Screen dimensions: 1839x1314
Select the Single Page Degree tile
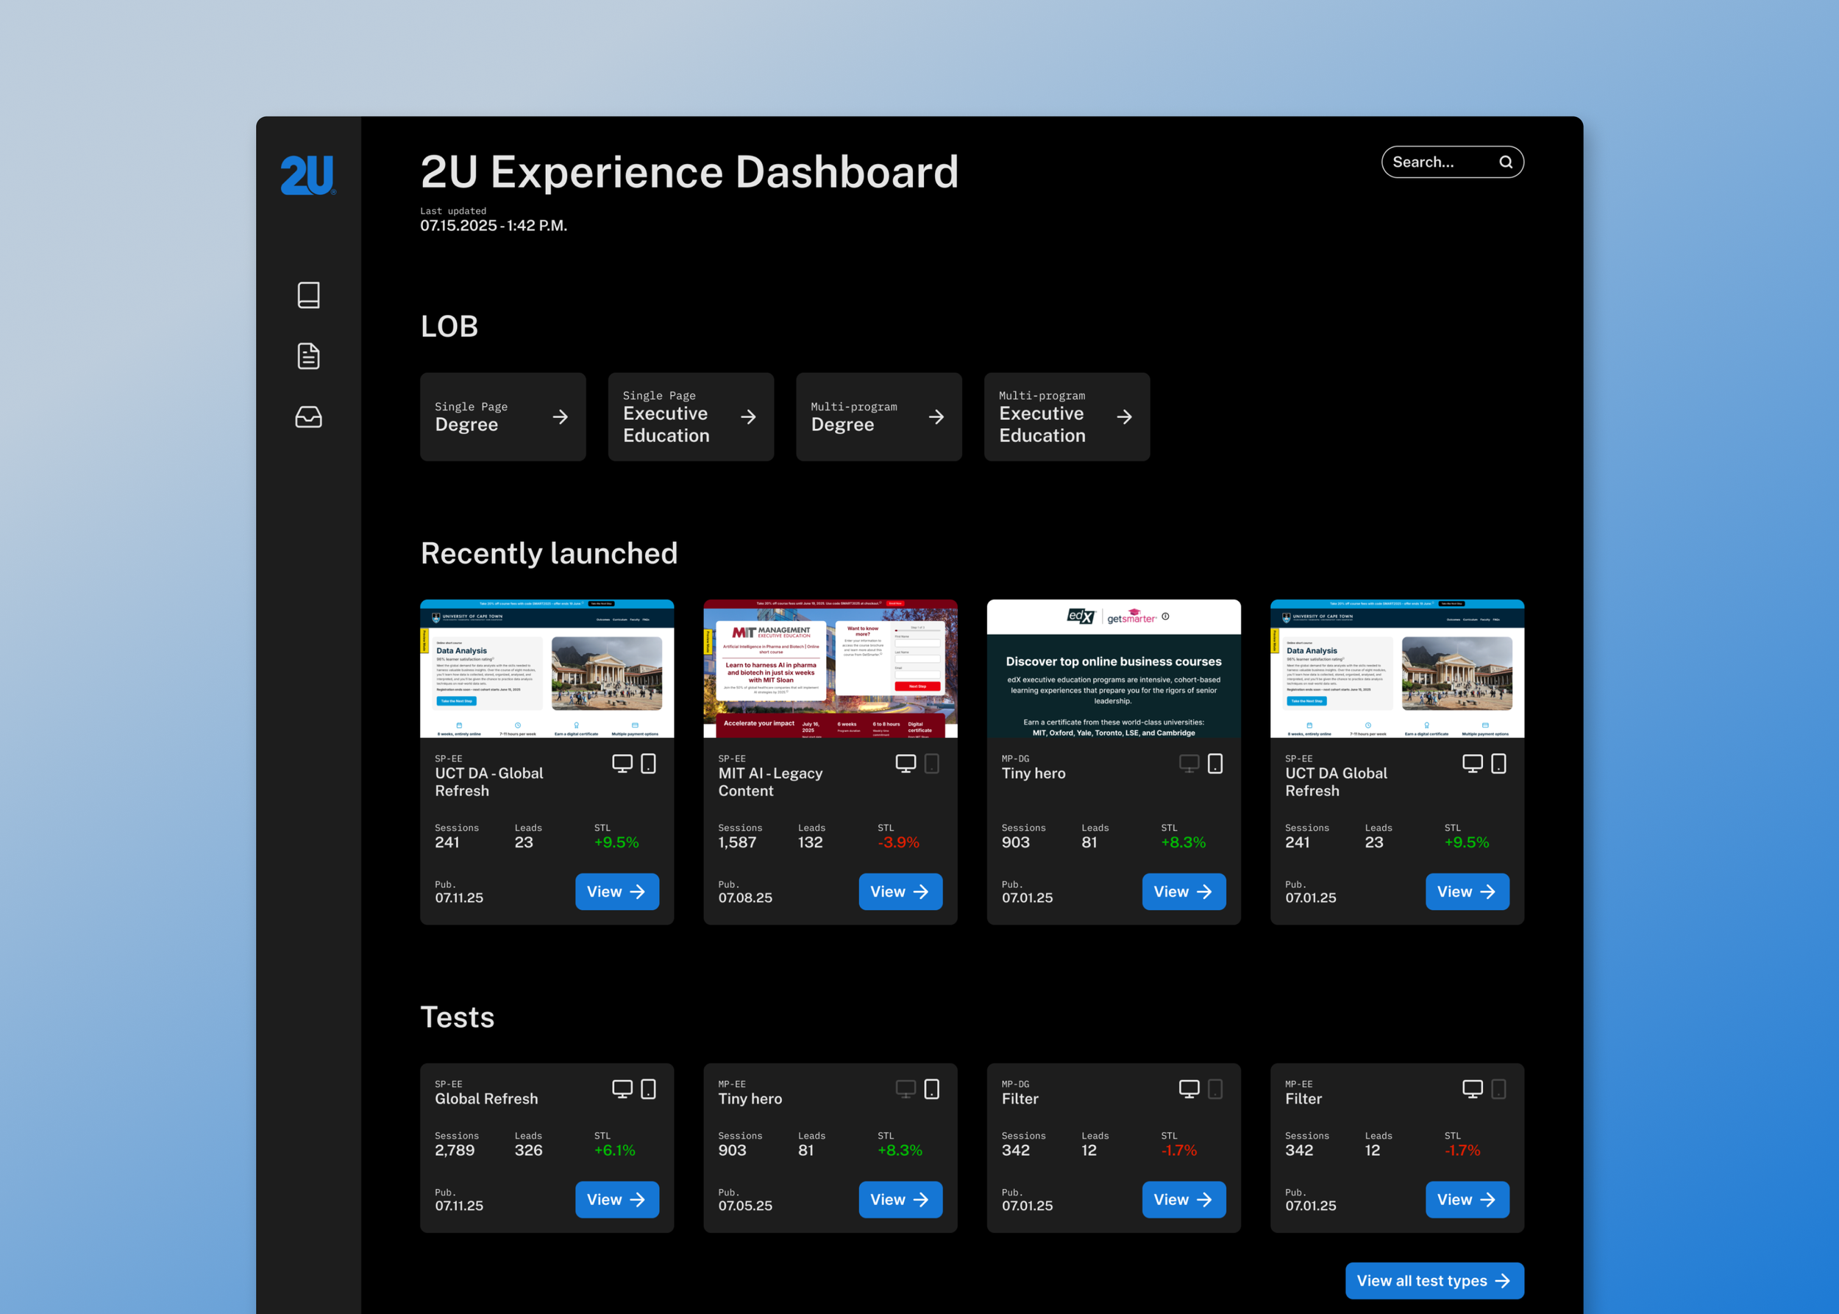(x=485, y=417)
